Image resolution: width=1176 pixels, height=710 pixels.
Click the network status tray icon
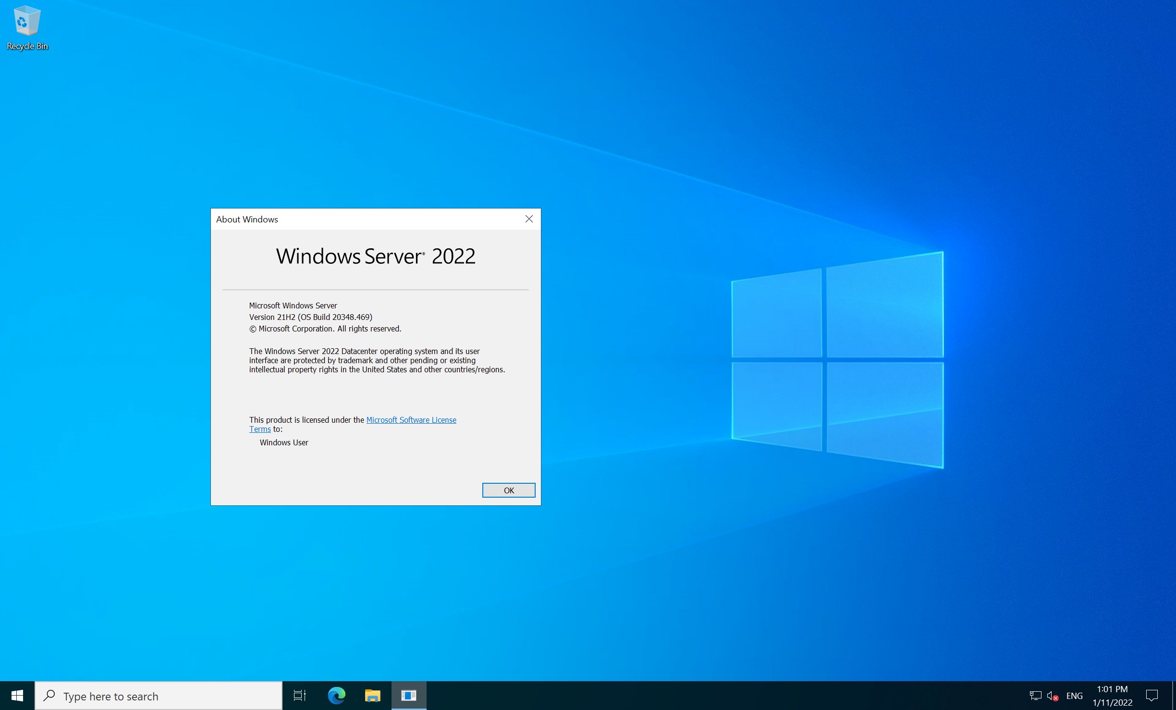click(x=1035, y=696)
